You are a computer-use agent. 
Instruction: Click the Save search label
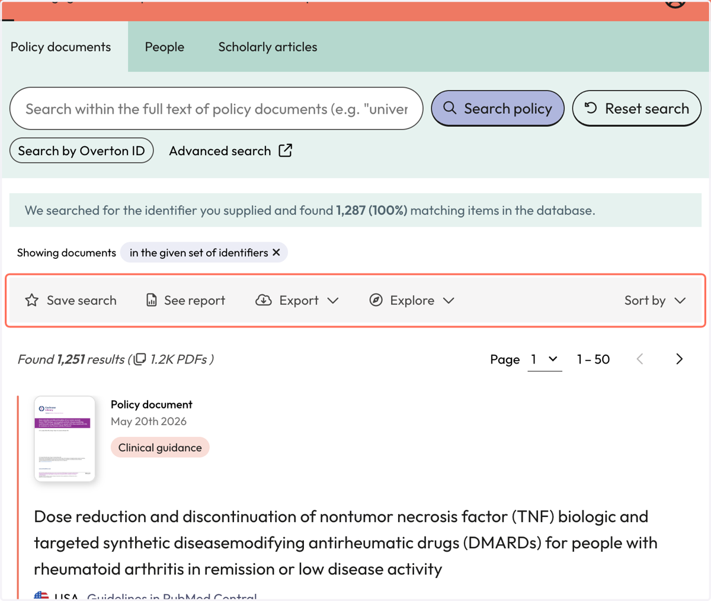point(82,300)
